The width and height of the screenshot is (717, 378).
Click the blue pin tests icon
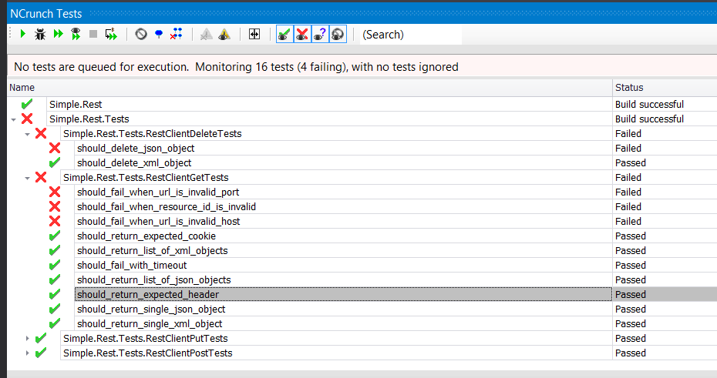[159, 34]
